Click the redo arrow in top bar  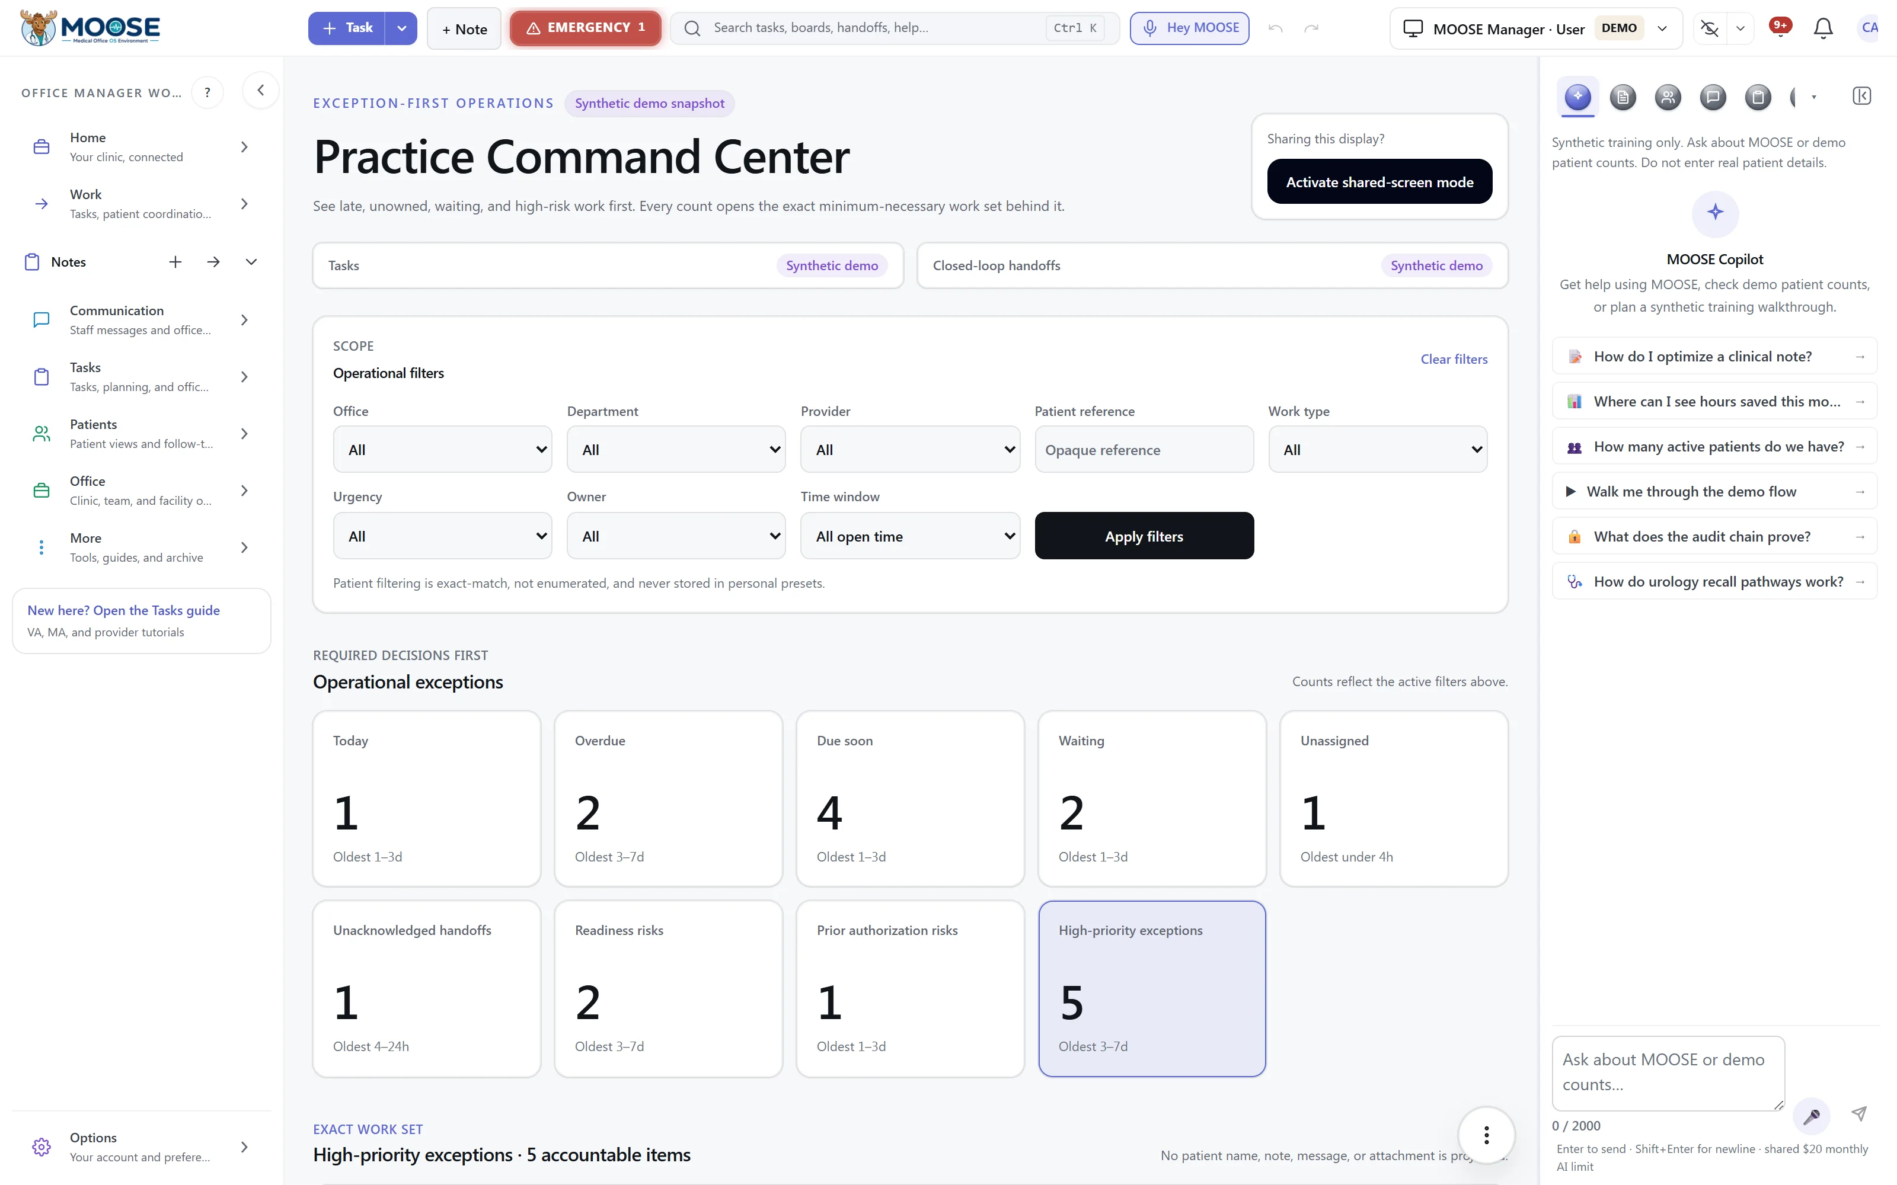pyautogui.click(x=1311, y=28)
